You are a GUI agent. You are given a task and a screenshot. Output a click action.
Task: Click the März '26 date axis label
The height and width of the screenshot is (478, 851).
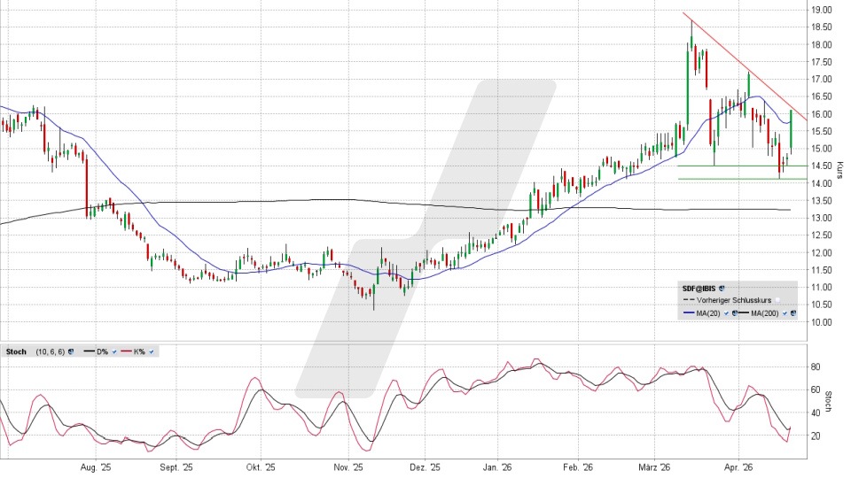[652, 467]
